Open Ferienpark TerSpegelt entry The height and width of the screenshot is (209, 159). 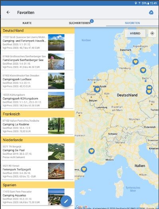[x=38, y=171]
